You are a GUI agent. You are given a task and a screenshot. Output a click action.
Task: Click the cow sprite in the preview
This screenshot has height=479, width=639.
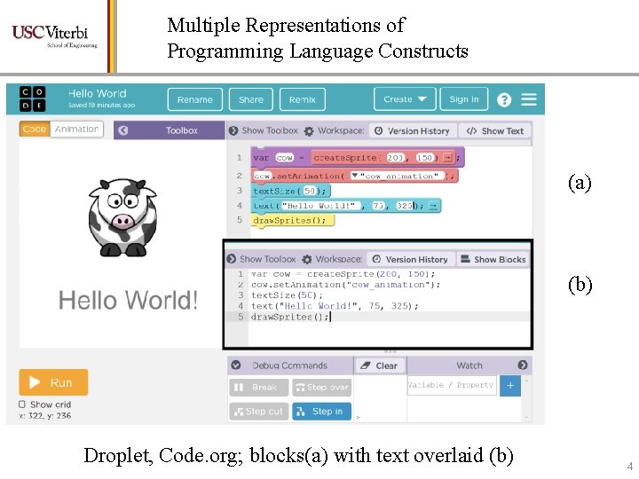(122, 217)
